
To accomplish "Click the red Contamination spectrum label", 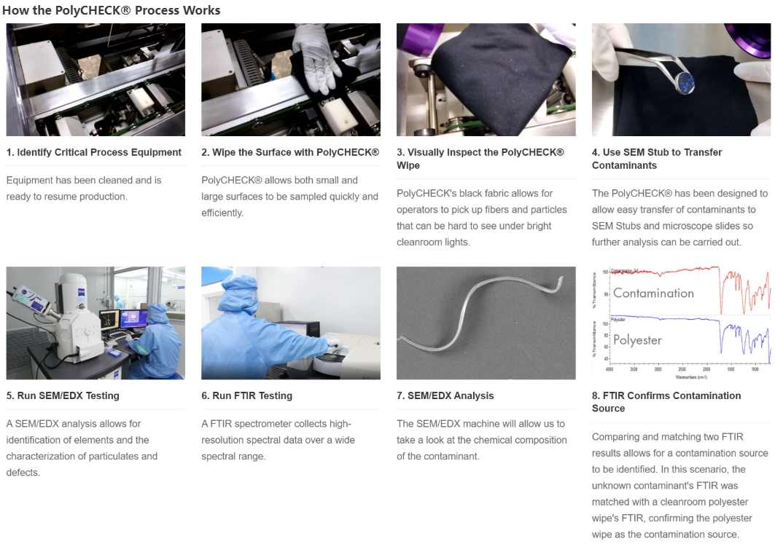I will (x=653, y=293).
